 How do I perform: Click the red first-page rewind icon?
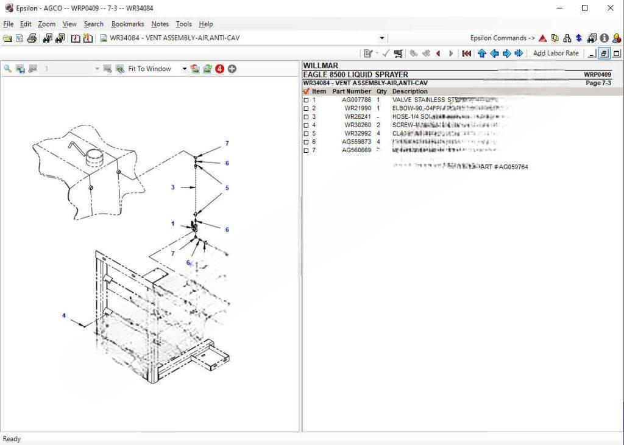pyautogui.click(x=466, y=54)
